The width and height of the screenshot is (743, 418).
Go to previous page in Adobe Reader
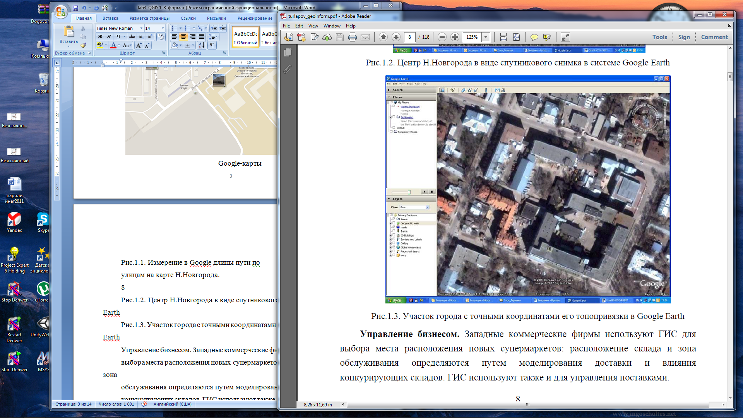[x=383, y=37]
